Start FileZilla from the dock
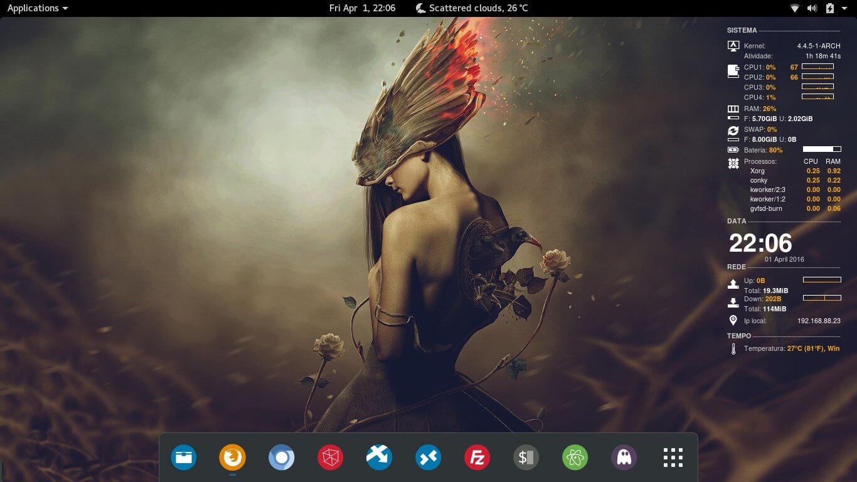 pyautogui.click(x=477, y=458)
